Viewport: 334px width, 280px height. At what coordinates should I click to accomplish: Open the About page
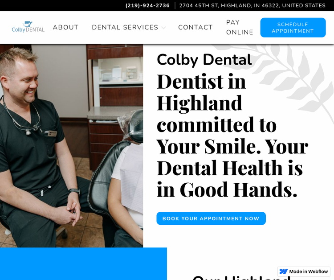(x=65, y=27)
